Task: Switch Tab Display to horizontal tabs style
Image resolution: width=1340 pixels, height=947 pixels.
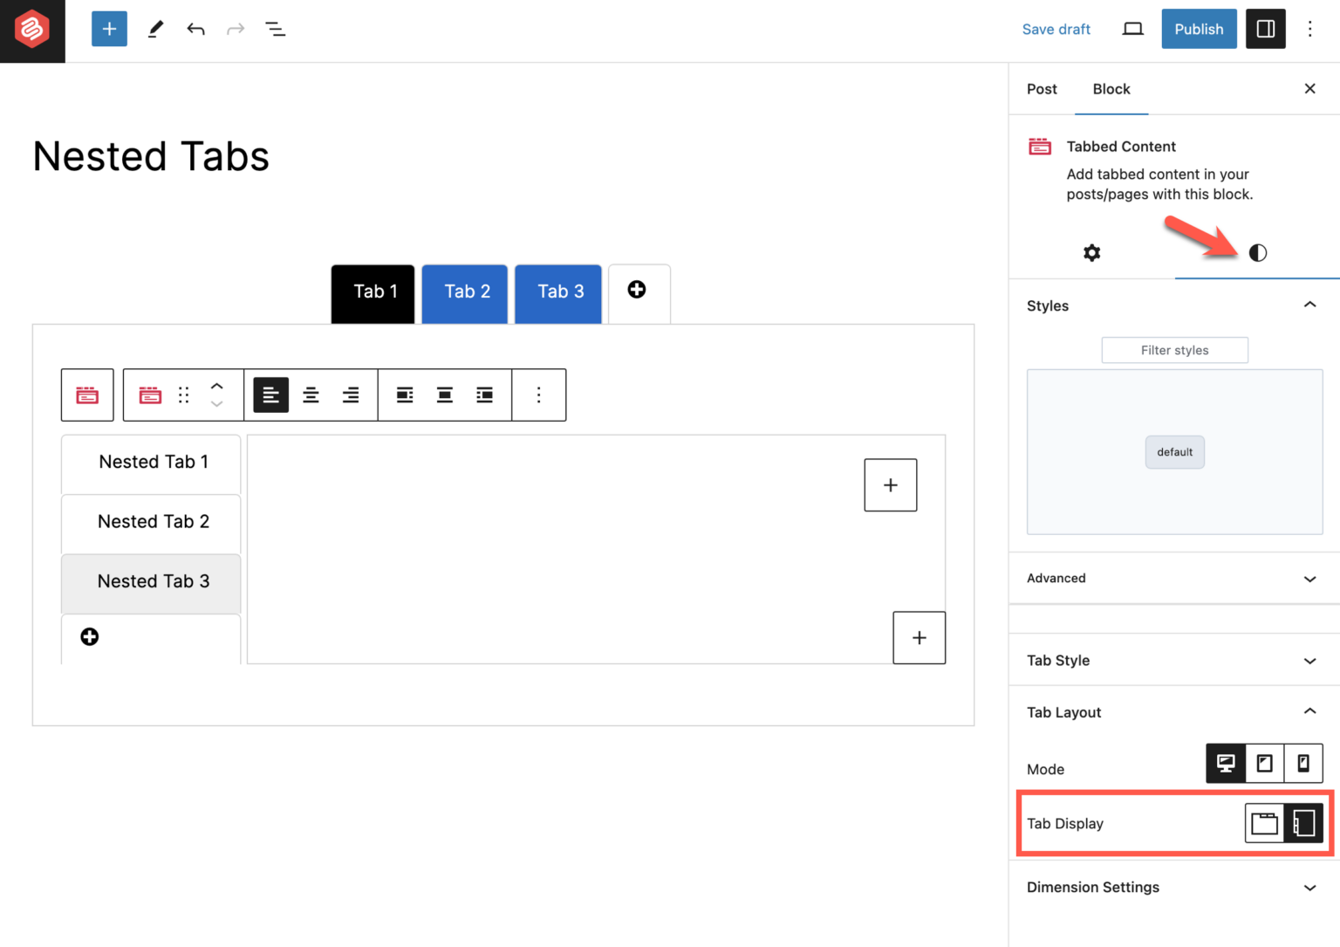Action: point(1264,823)
